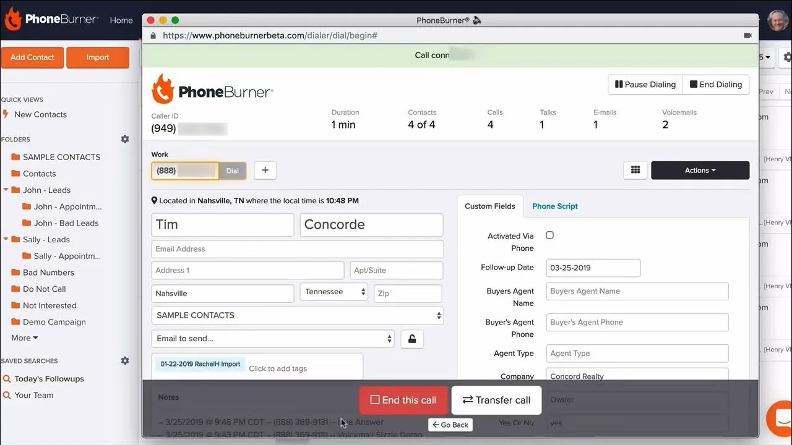
Task: Click the Buyer's Agent Phone field
Action: tap(637, 322)
